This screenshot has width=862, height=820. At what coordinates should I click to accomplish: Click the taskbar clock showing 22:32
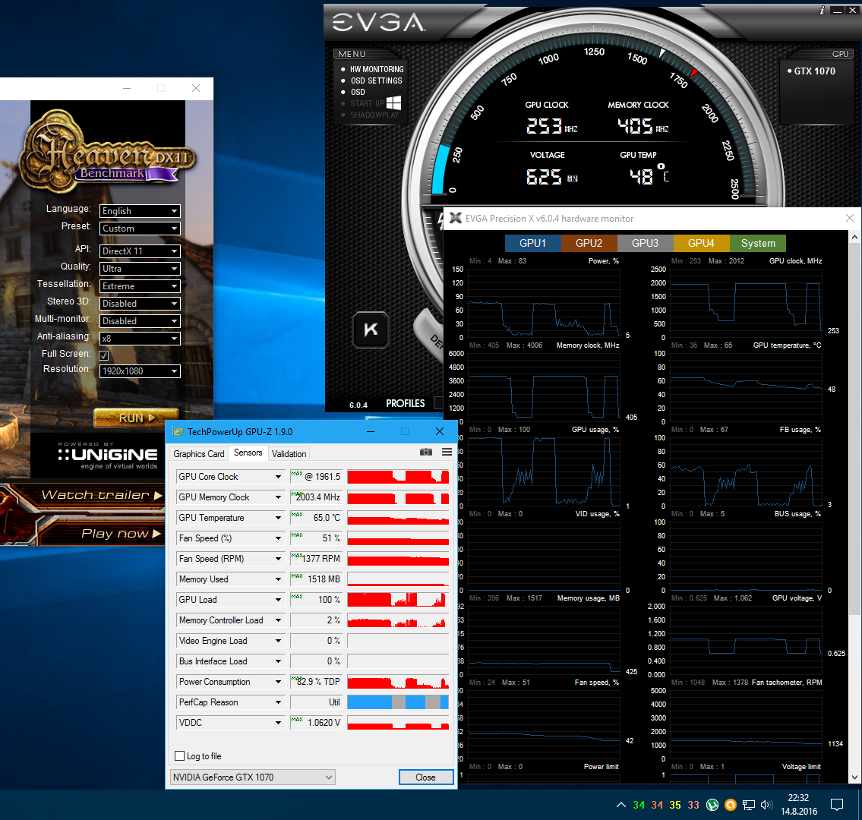click(798, 805)
